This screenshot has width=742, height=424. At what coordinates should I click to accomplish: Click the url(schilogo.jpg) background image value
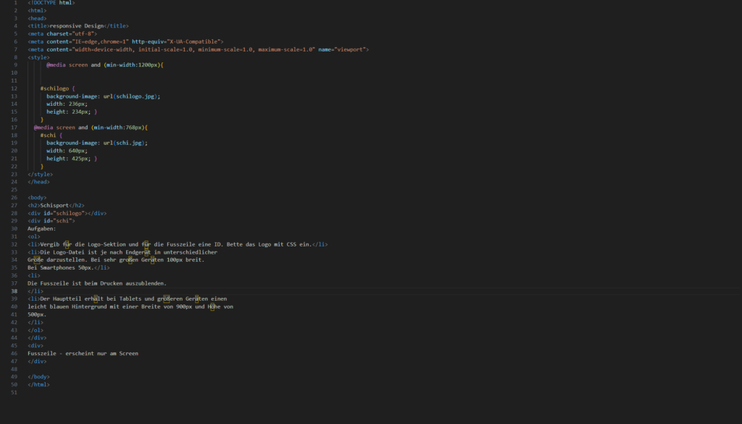click(131, 96)
